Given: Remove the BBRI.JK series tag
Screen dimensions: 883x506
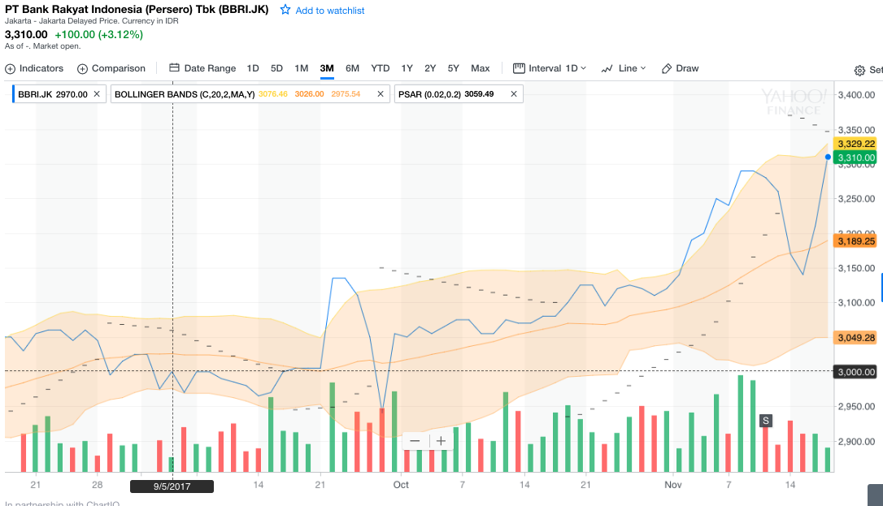Looking at the screenshot, I should 97,94.
